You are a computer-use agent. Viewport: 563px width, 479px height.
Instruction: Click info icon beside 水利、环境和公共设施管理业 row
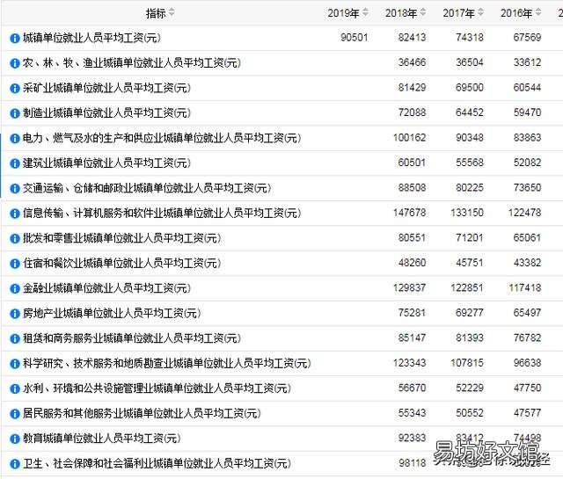point(14,388)
